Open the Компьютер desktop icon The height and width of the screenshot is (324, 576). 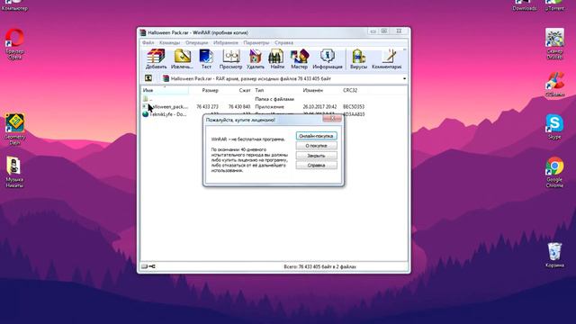pos(14,5)
